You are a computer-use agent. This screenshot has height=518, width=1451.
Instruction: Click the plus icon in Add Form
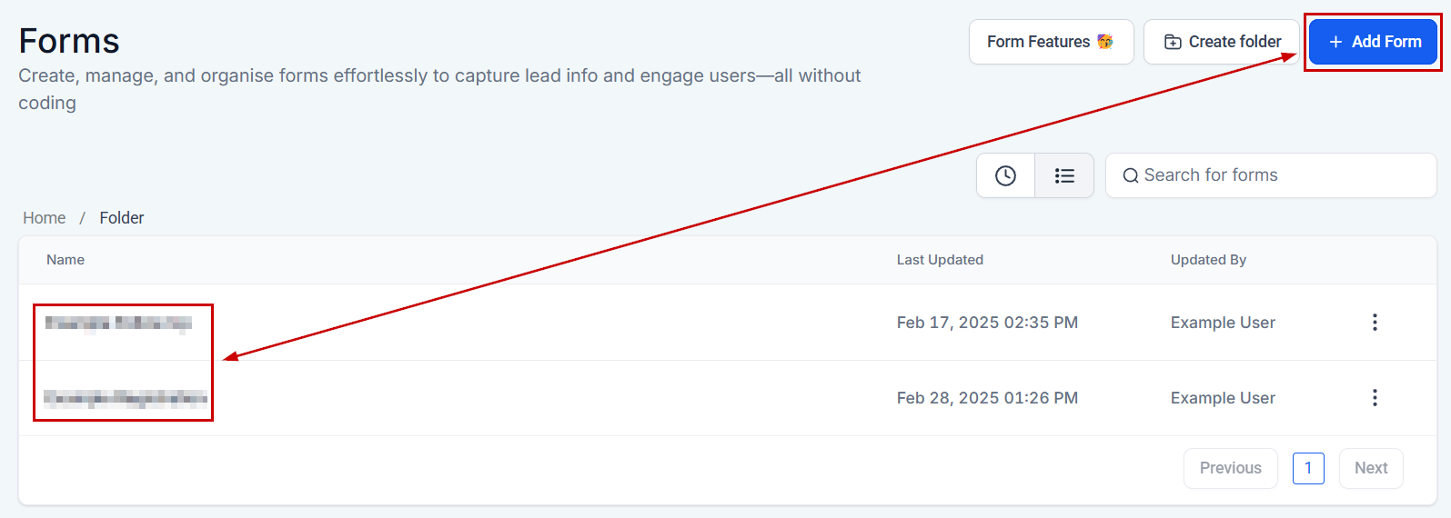[x=1335, y=42]
